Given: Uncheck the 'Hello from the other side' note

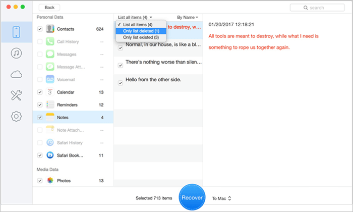Looking at the screenshot, I should pos(121,83).
